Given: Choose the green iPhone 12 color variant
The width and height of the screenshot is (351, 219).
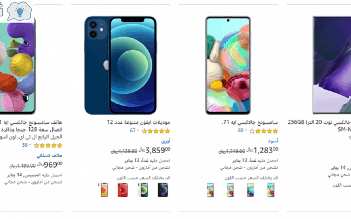Looking at the screenshot, I should (x=143, y=190).
